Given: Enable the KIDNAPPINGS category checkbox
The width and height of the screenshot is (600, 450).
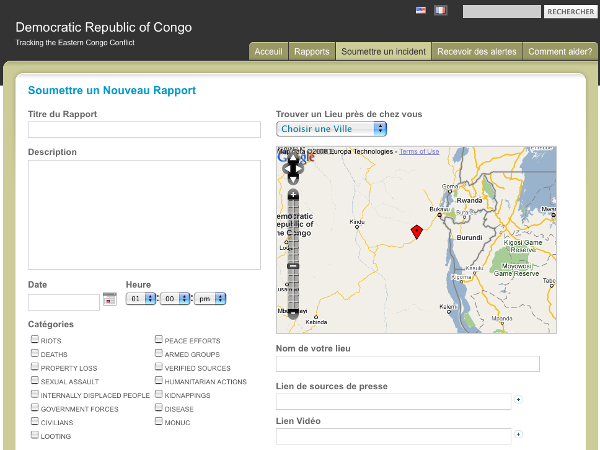Looking at the screenshot, I should (x=159, y=394).
